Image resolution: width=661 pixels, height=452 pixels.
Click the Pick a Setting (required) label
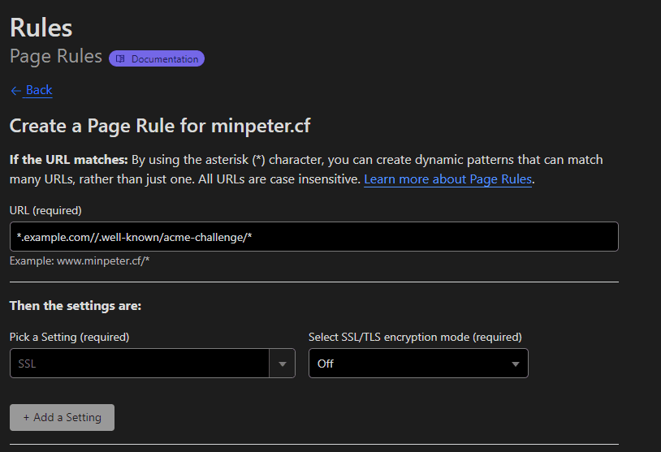click(69, 337)
